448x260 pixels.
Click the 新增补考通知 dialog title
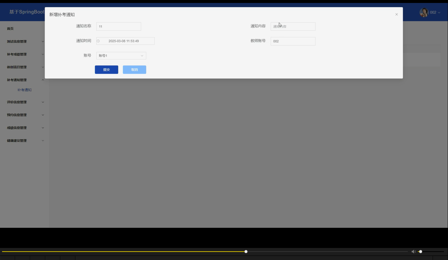(62, 14)
